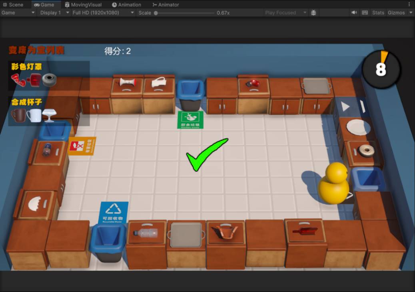This screenshot has height=292, width=415.
Task: Toggle the Stats overlay
Action: click(378, 13)
